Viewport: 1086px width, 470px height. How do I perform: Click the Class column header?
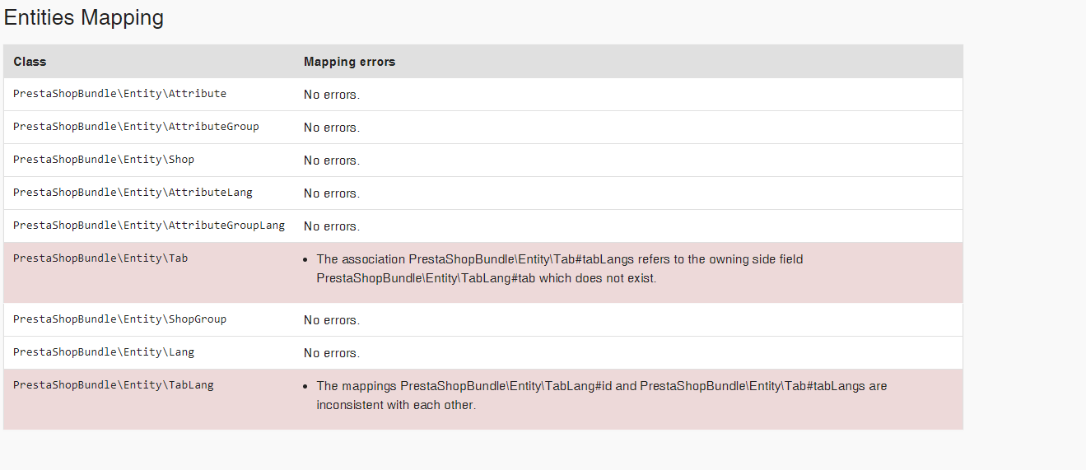click(x=30, y=62)
